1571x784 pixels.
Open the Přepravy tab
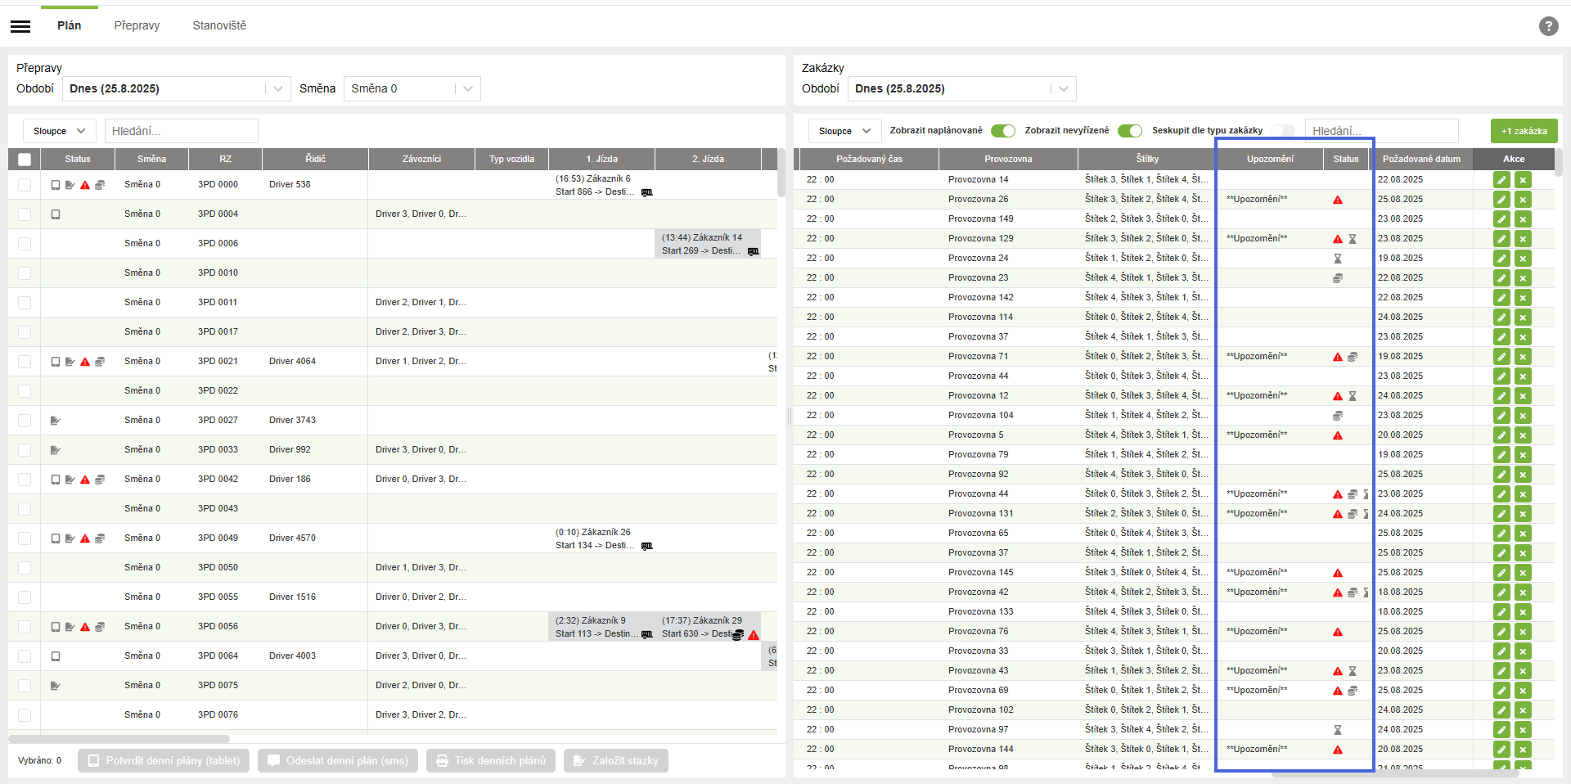137,25
